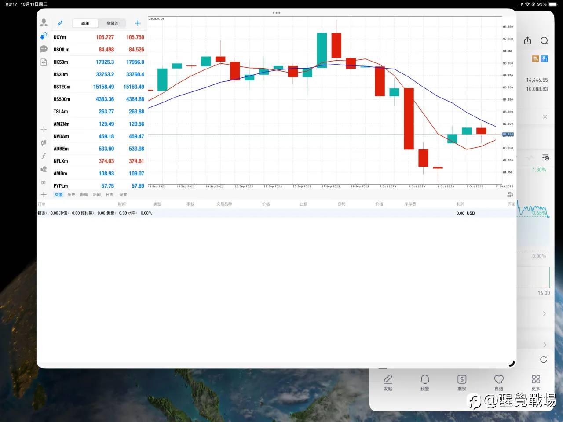This screenshot has width=563, height=422.
Task: Open 更多 more grid in bottom bar
Action: click(536, 382)
